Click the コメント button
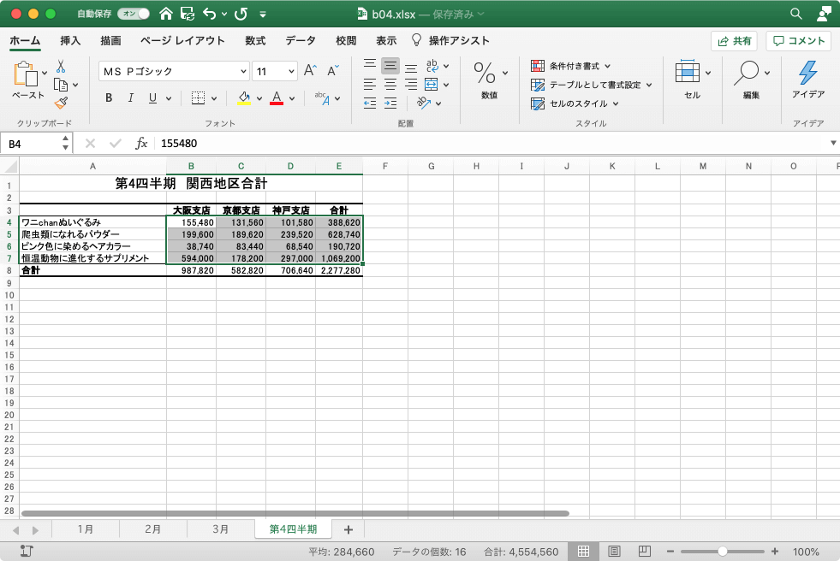Screen dimensions: 840x561 click(x=798, y=41)
